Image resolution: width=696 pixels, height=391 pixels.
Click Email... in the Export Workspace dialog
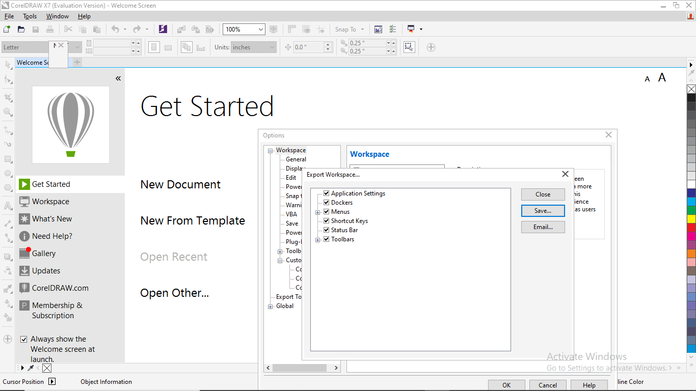tap(543, 227)
